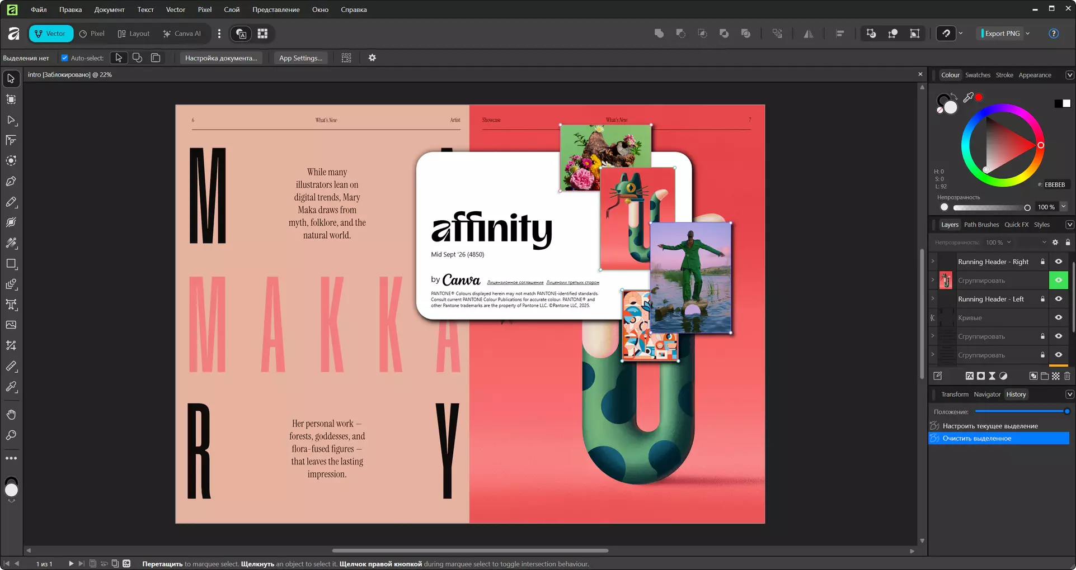Image resolution: width=1076 pixels, height=570 pixels.
Task: Select the Crop tool
Action: tap(11, 345)
